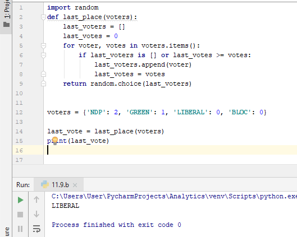Click line number 12 in the gutter

[x=19, y=112]
